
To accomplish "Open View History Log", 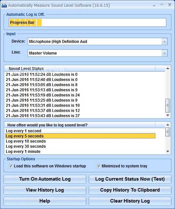I will tap(45, 190).
